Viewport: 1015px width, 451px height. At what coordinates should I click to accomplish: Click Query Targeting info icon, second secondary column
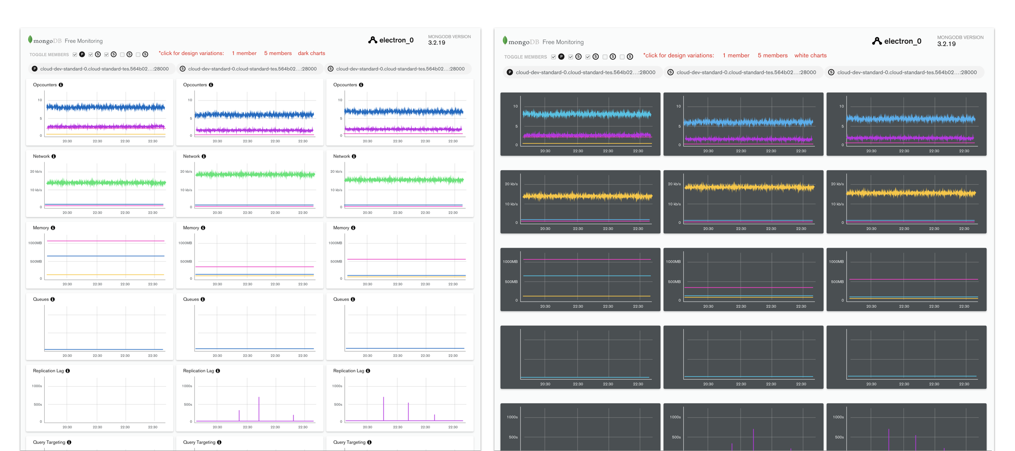tap(370, 443)
